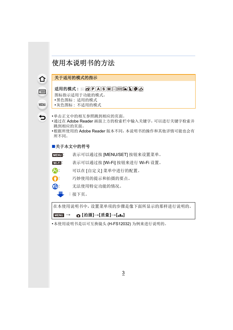This screenshot has width=233, height=330.
Task: Click the page number 3 link
Action: [x=123, y=273]
